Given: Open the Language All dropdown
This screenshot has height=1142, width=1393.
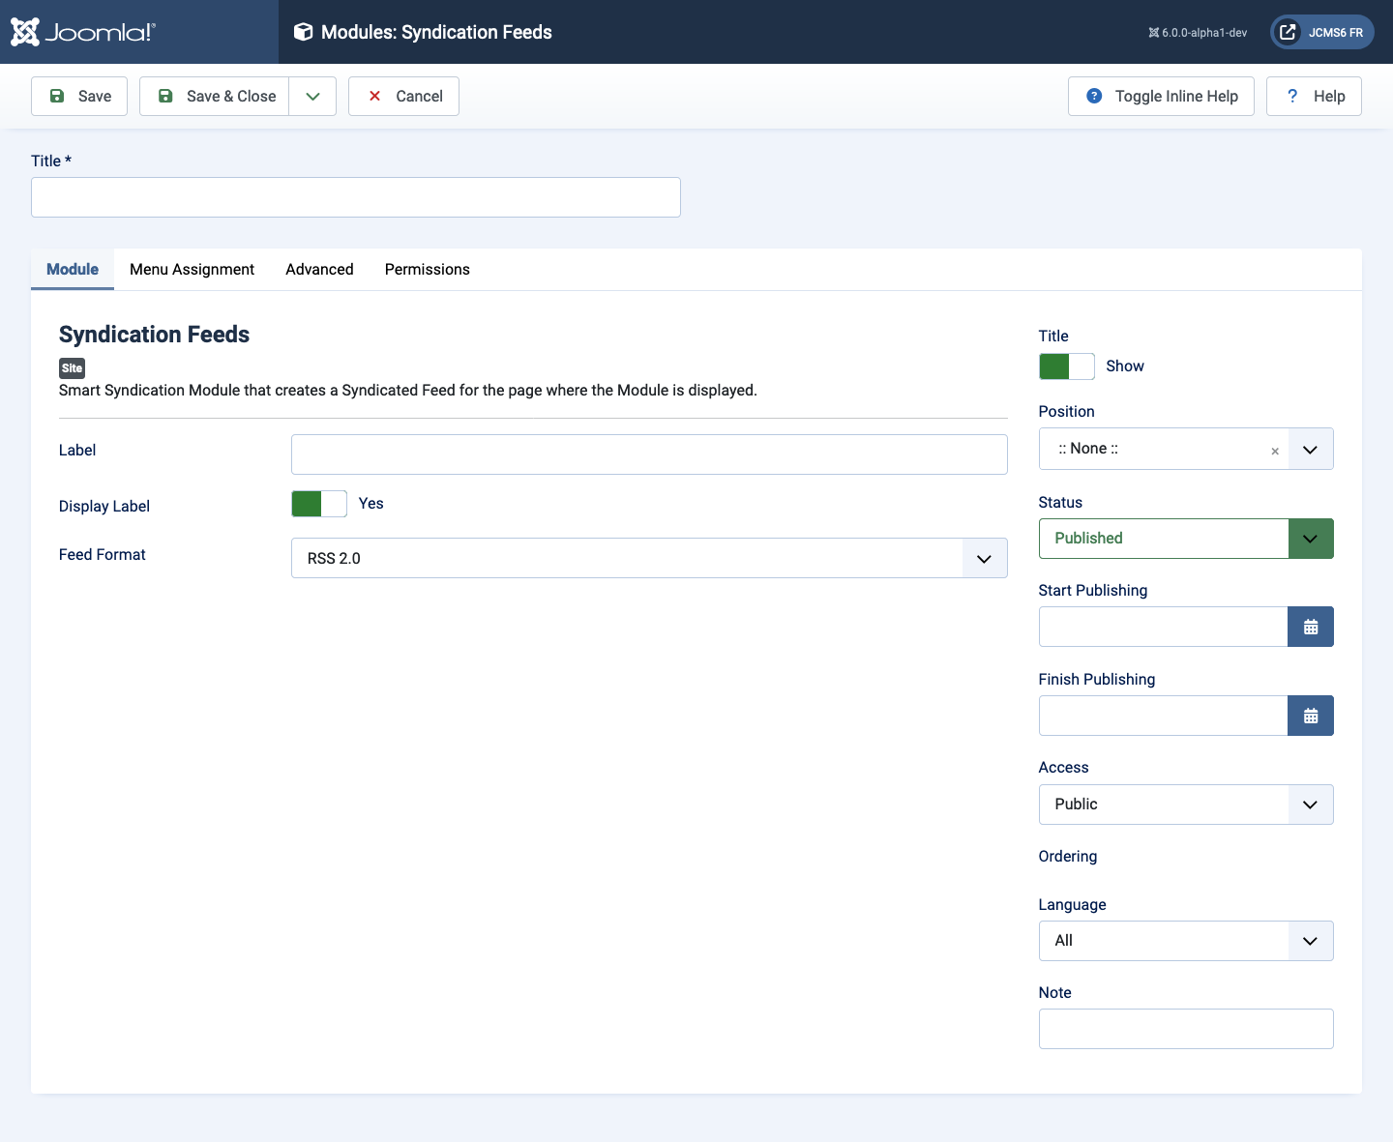Looking at the screenshot, I should (x=1186, y=941).
